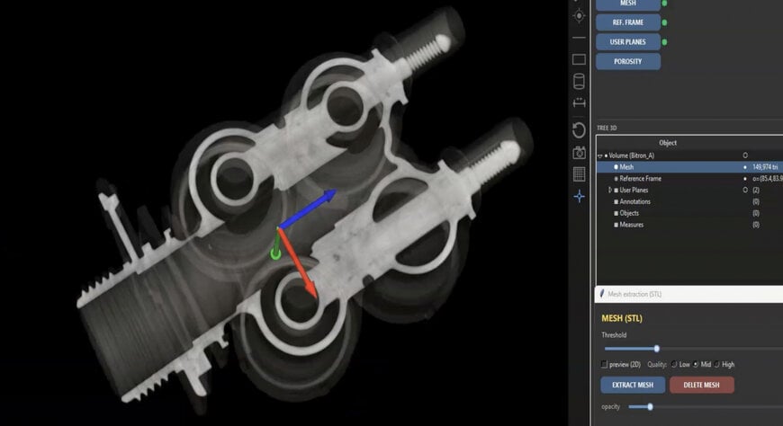Select the Reference Frame tree item
This screenshot has width=783, height=426.
pyautogui.click(x=640, y=179)
